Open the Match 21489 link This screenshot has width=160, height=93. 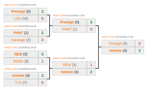[x=60, y=15]
